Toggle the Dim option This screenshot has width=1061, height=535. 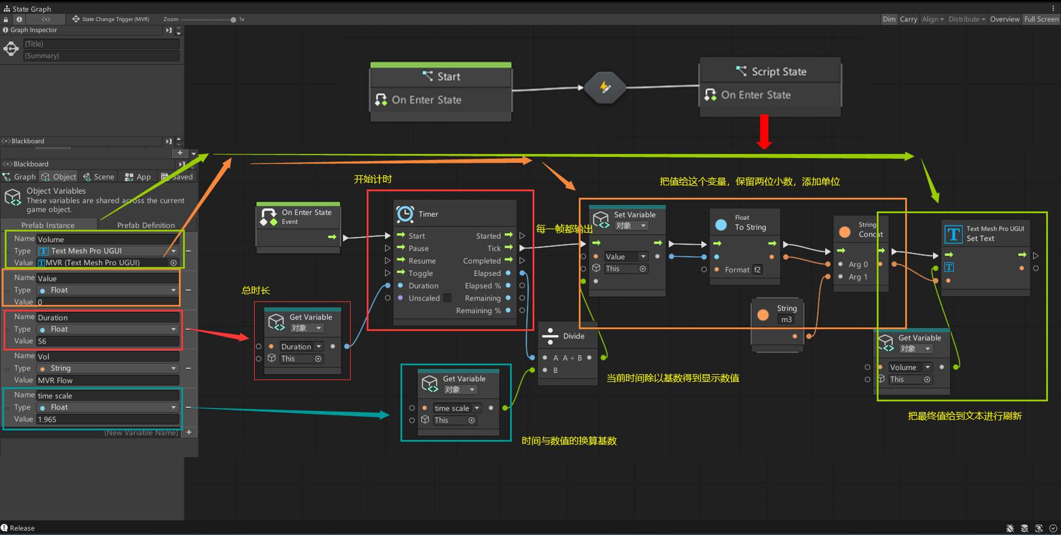tap(889, 19)
